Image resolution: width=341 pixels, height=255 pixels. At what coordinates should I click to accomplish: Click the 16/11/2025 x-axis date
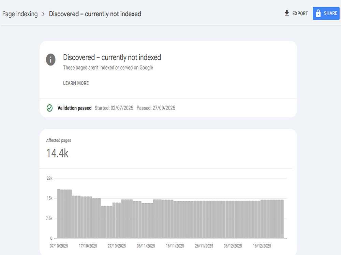click(175, 246)
